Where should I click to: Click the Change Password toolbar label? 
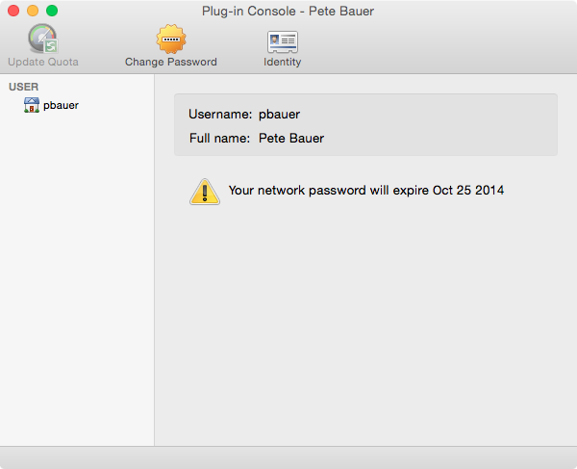tap(171, 62)
